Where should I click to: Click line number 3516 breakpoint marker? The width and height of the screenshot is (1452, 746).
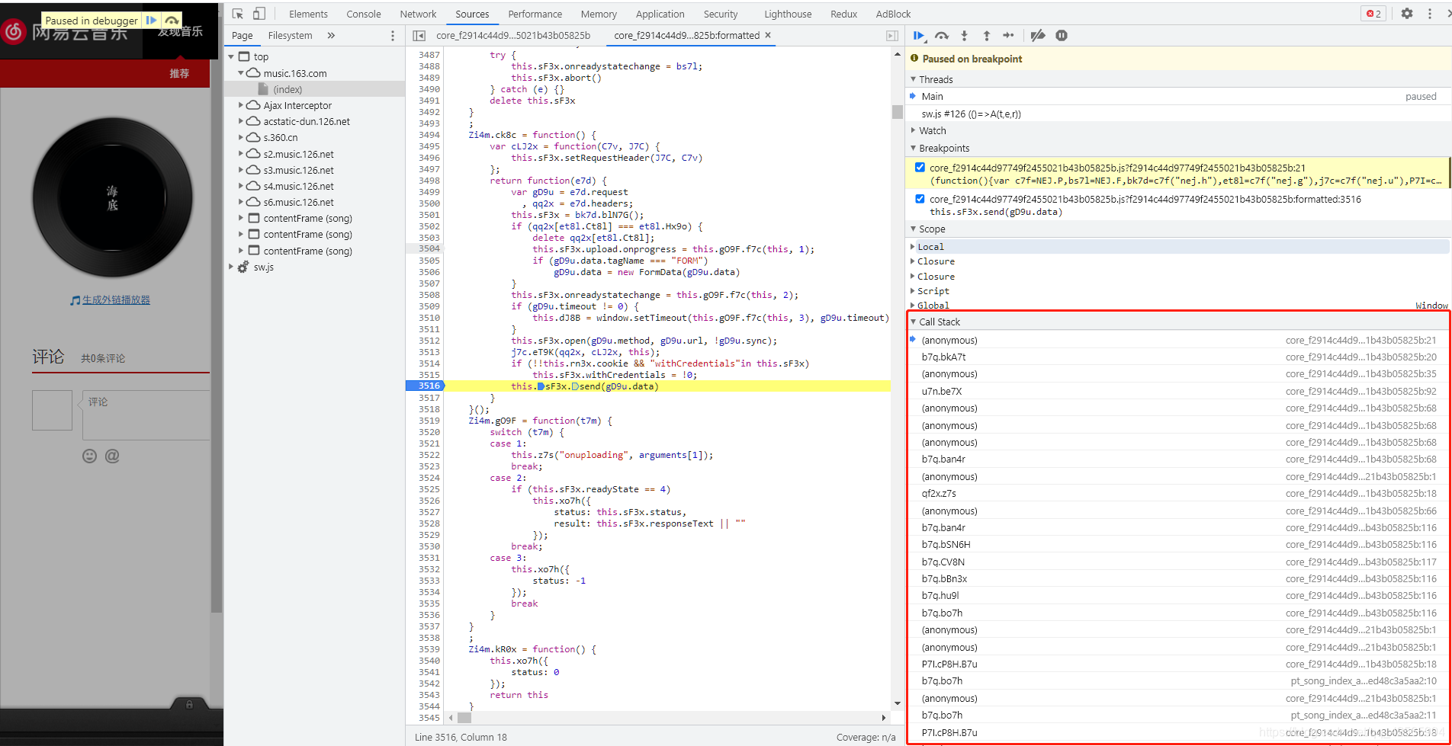pyautogui.click(x=426, y=386)
